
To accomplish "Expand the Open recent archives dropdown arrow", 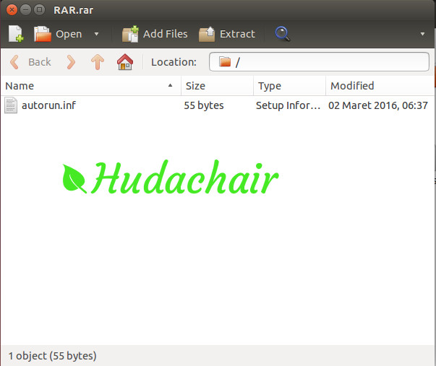I will click(x=96, y=34).
